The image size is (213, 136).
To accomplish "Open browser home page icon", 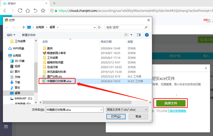I will point(28,11).
